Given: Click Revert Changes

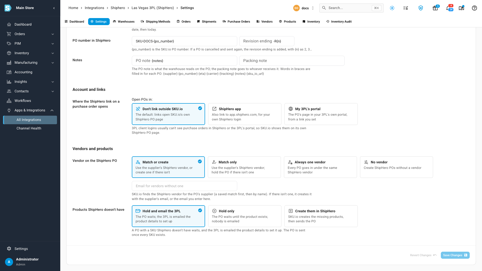Looking at the screenshot, I should click(423, 255).
